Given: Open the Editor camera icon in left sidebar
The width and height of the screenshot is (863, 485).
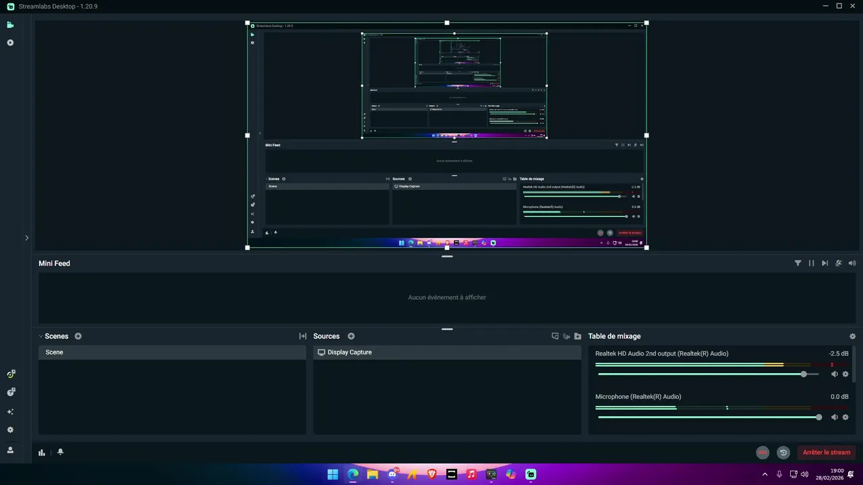Looking at the screenshot, I should point(10,25).
